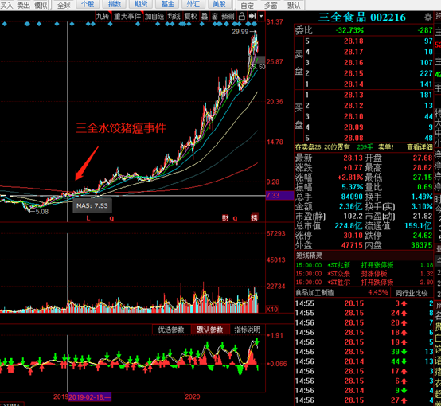Switch to the 指数 tab
This screenshot has width=441, height=406.
tap(115, 4)
